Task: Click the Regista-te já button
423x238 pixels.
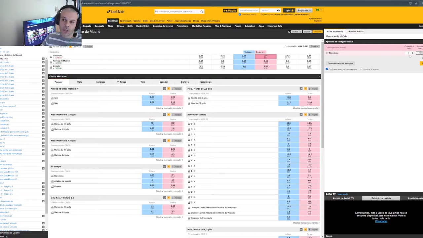Action: click(304, 10)
